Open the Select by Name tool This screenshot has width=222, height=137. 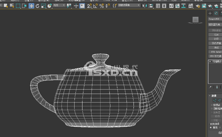click(x=12, y=6)
